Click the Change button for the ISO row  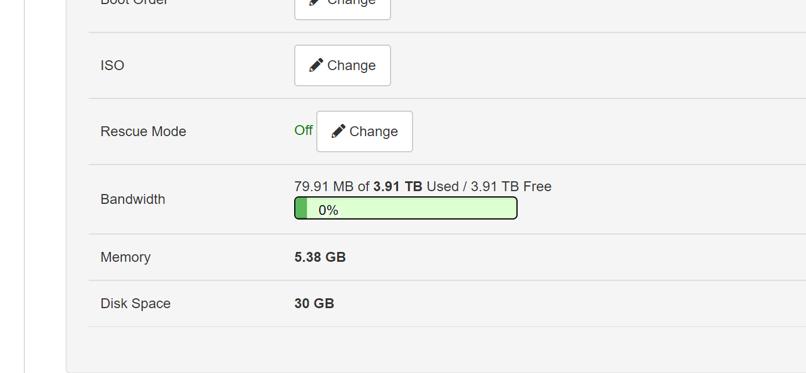click(x=342, y=65)
